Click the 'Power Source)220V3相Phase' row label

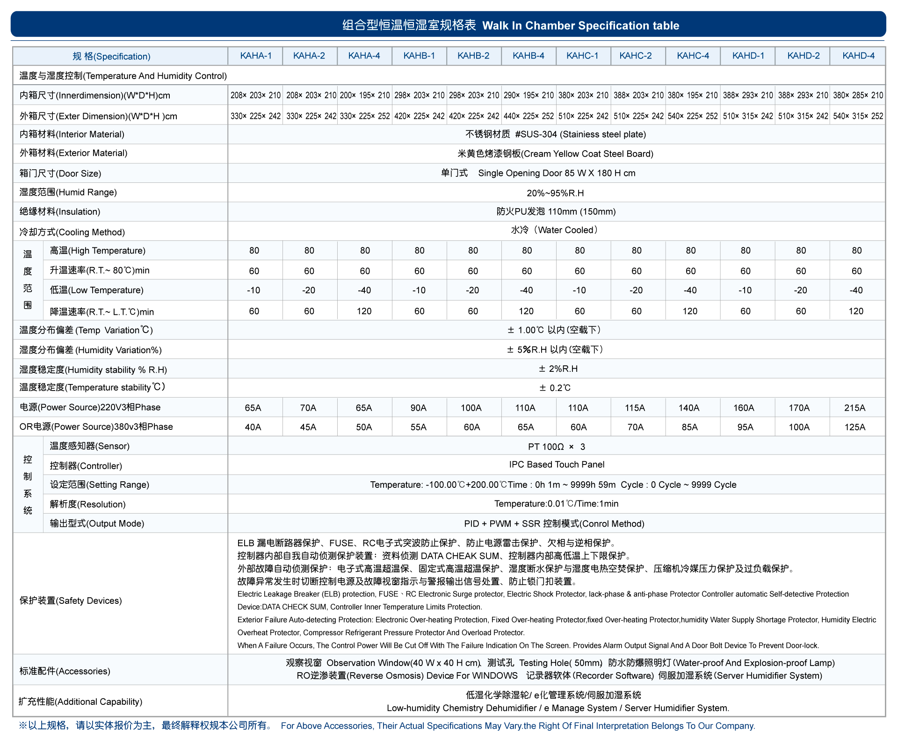point(90,407)
